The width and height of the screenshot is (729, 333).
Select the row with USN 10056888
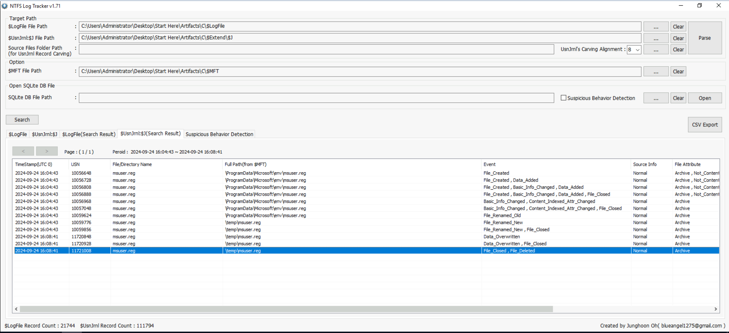click(x=366, y=195)
